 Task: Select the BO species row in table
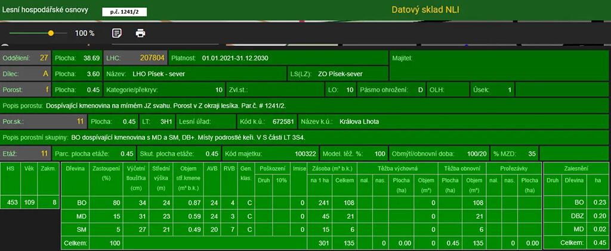tap(82, 203)
